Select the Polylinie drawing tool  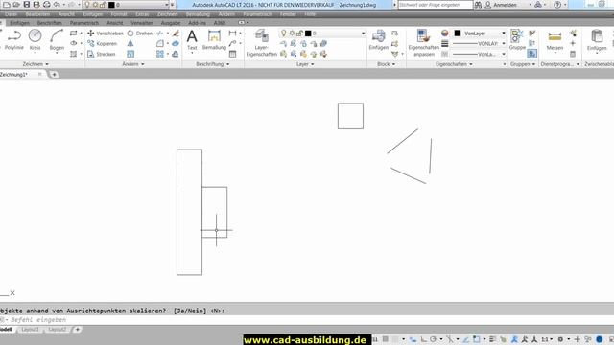tap(14, 39)
